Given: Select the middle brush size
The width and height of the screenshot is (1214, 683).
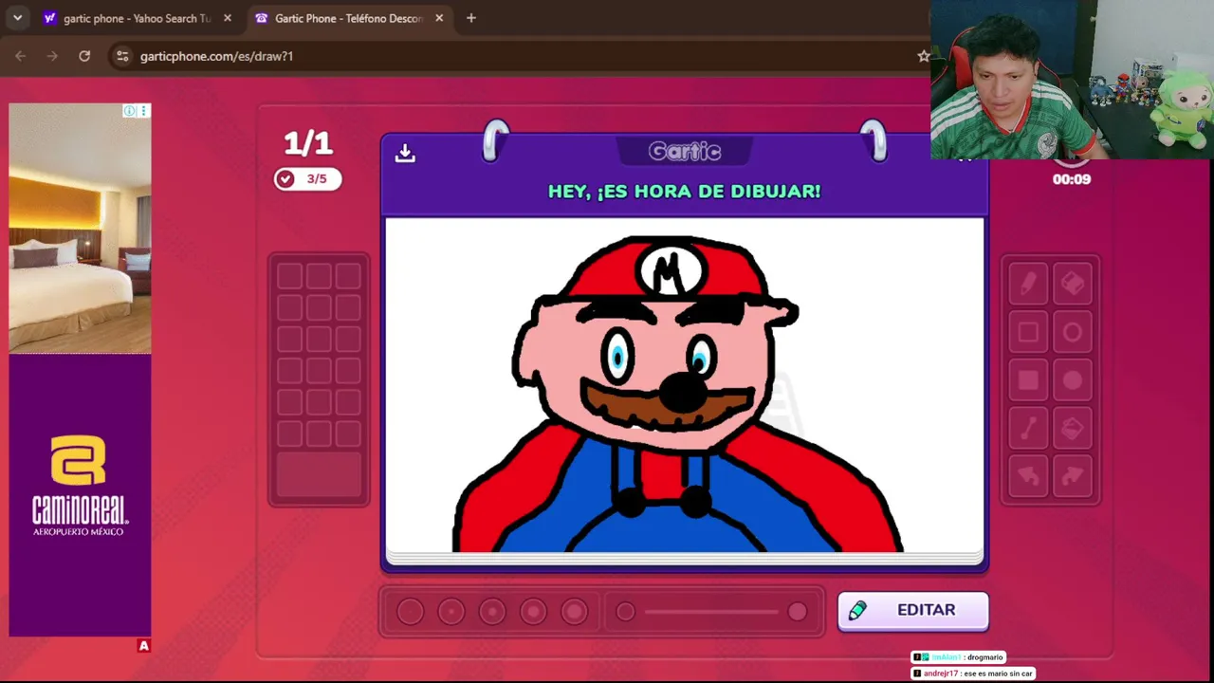Looking at the screenshot, I should point(492,612).
